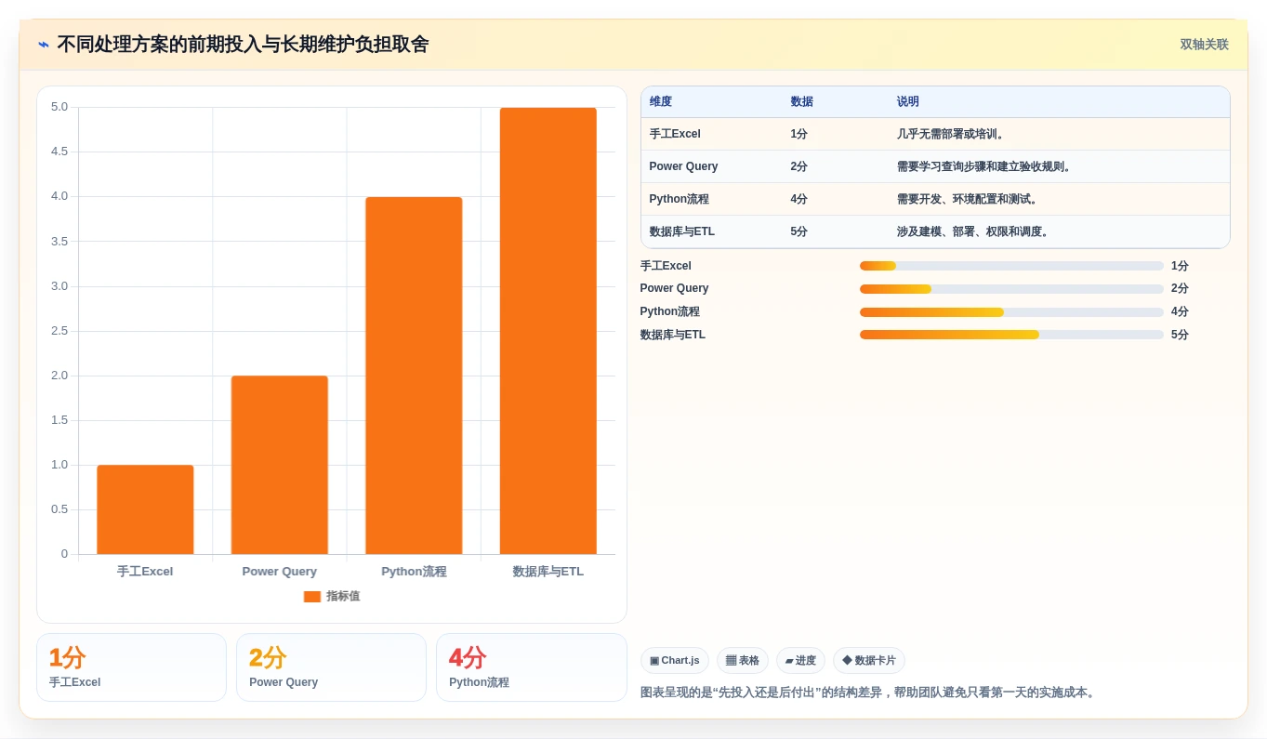
Task: Select the 手工Excel table row cell
Action: tap(712, 135)
